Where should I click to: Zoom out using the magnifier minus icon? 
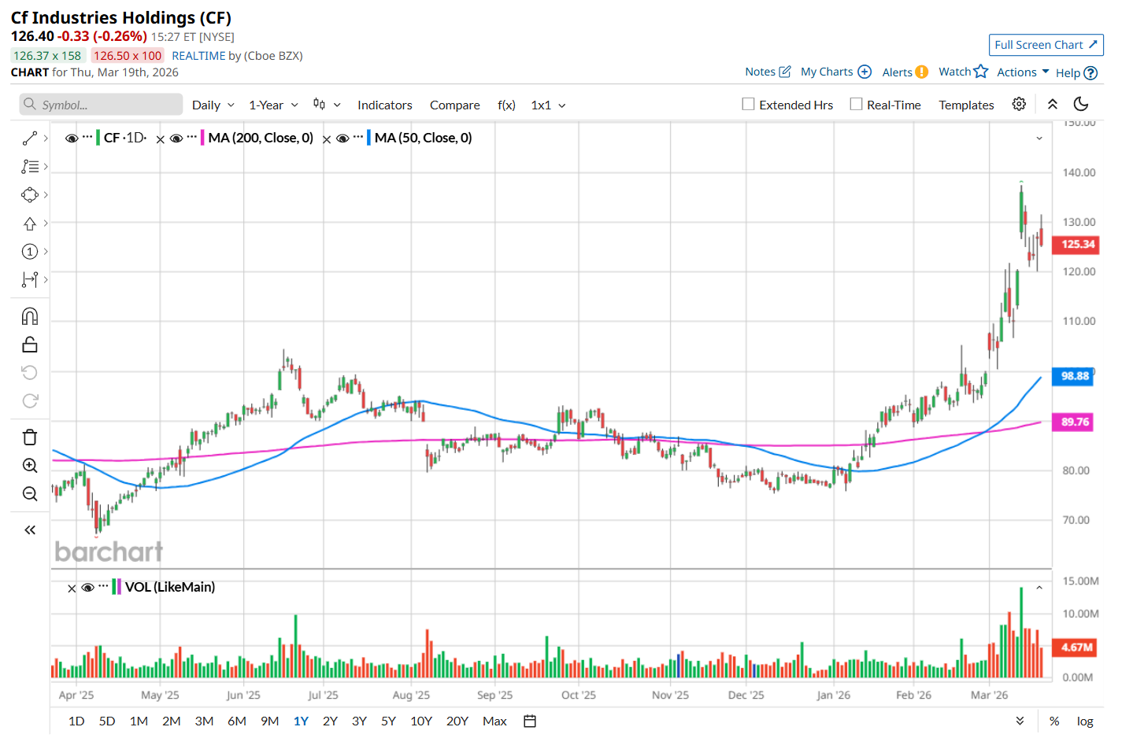pyautogui.click(x=30, y=494)
